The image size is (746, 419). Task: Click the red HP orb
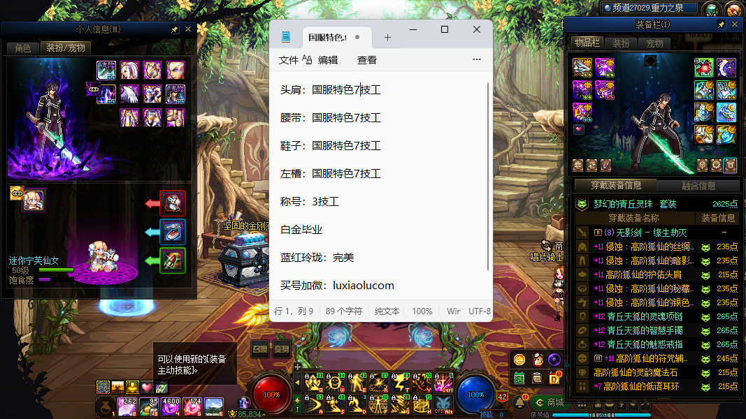click(271, 394)
